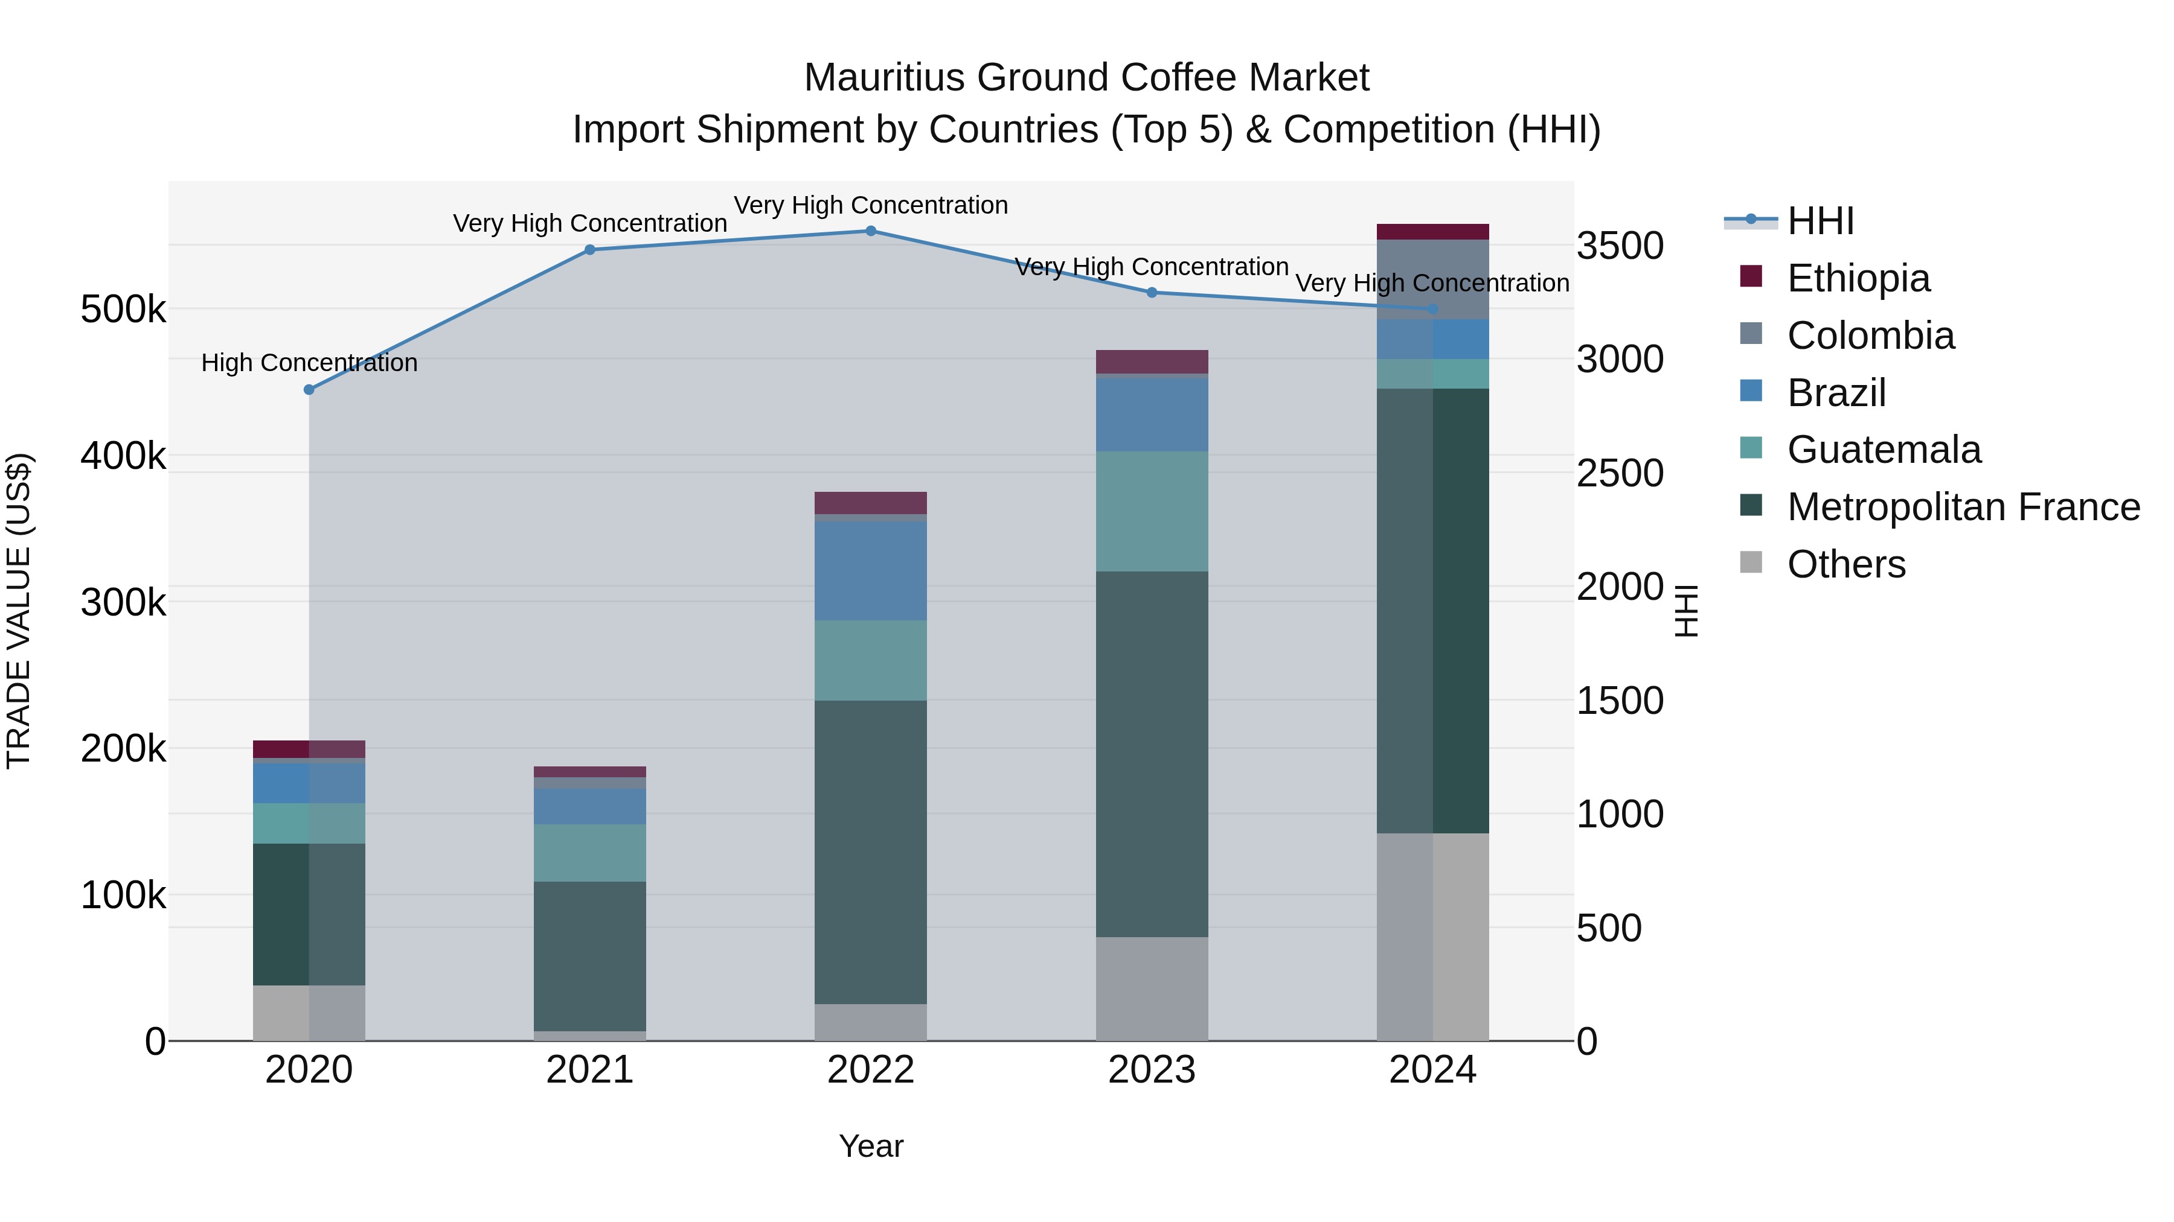Click the 2024 Brazil bar segment
Image resolution: width=2174 pixels, height=1222 pixels.
(1433, 340)
